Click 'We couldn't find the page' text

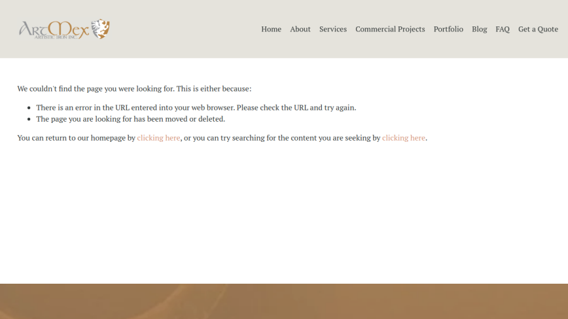[x=134, y=89]
